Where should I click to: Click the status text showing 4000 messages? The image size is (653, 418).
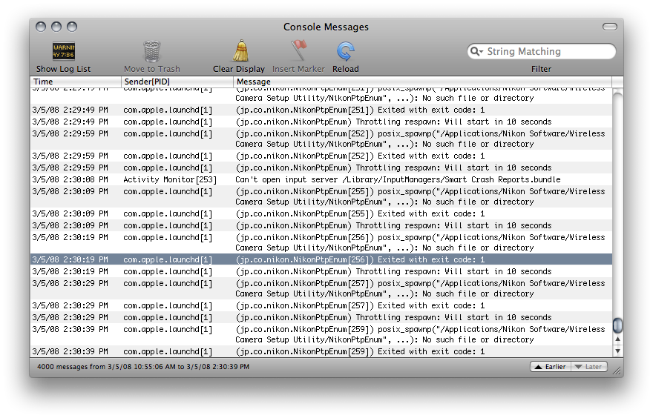pyautogui.click(x=143, y=367)
